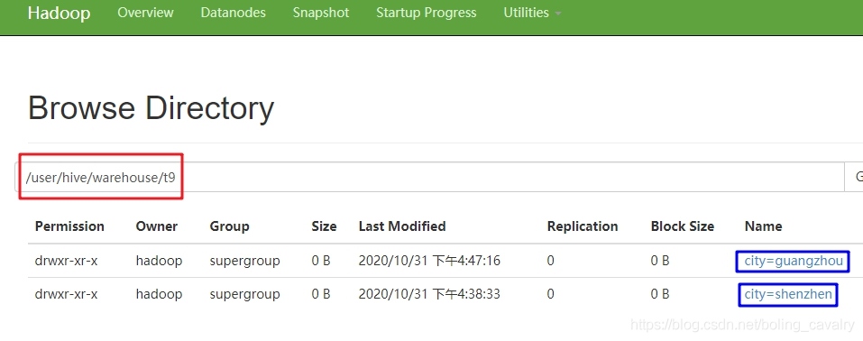Viewport: 863px width, 341px height.
Task: Click the Go button beside path field
Action: click(x=854, y=177)
